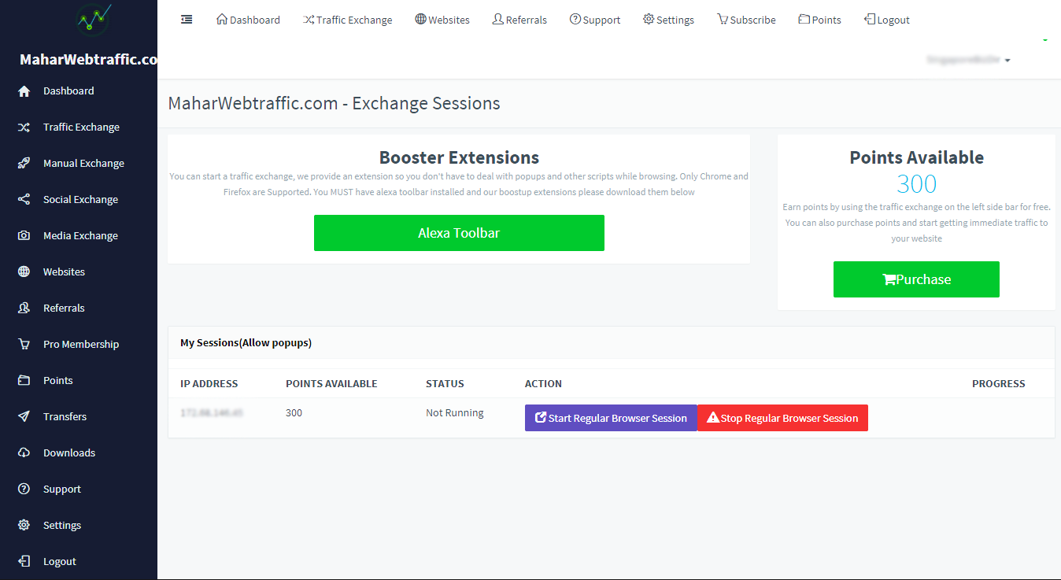The image size is (1061, 580).
Task: Click the large blue 300 points number
Action: coord(916,184)
